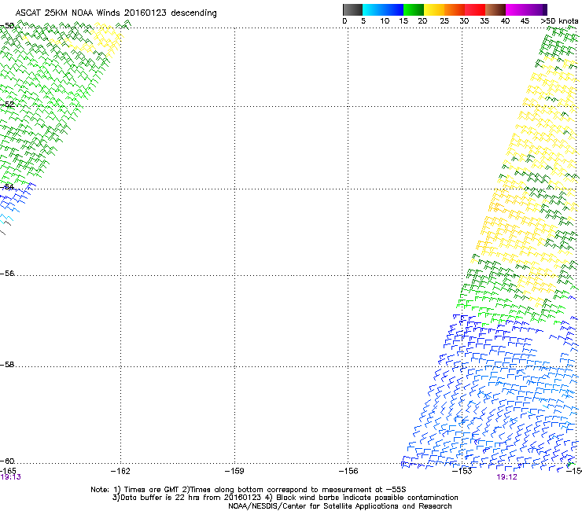Click the magenta 40–45 knots color segment

516,9
